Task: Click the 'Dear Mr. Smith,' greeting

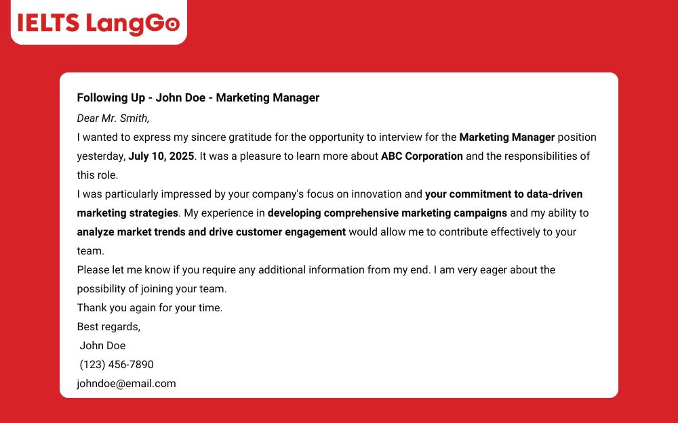Action: click(x=113, y=118)
